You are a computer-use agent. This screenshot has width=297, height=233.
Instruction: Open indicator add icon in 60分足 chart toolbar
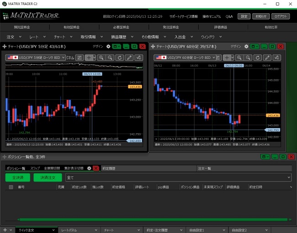pyautogui.click(x=277, y=57)
